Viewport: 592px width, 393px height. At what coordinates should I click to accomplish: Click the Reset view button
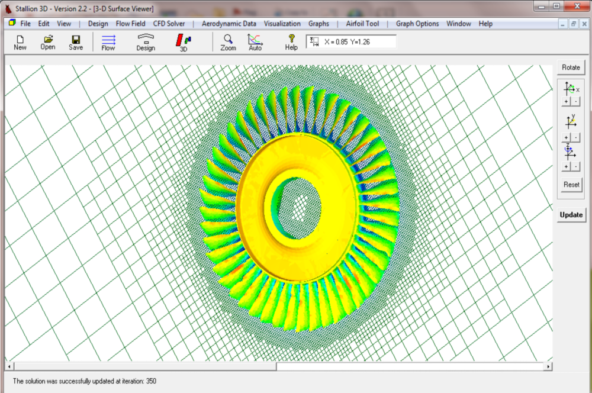click(571, 185)
